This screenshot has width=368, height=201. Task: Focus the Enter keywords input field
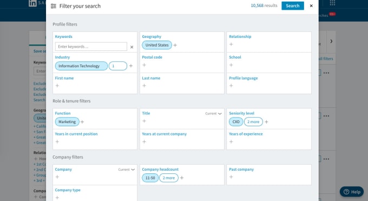point(91,47)
